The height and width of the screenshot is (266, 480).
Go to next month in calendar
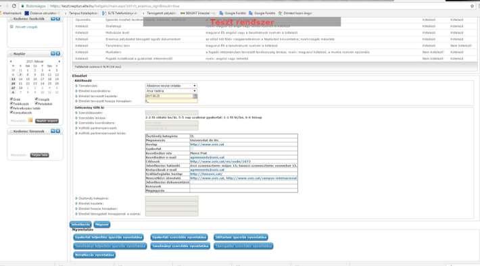(59, 61)
